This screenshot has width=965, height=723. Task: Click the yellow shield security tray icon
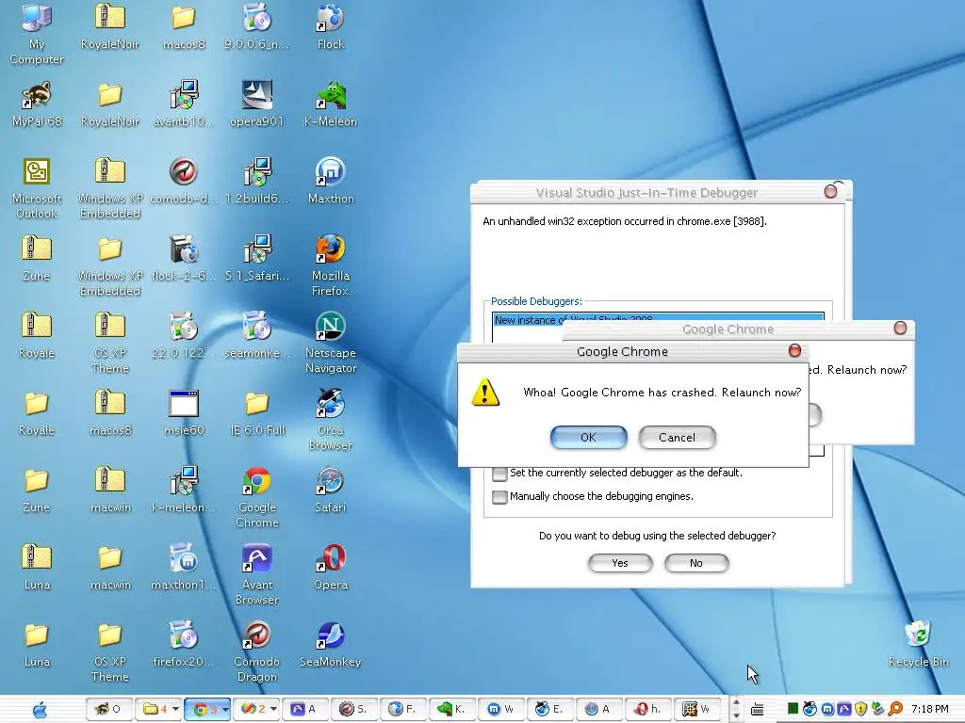coord(861,710)
